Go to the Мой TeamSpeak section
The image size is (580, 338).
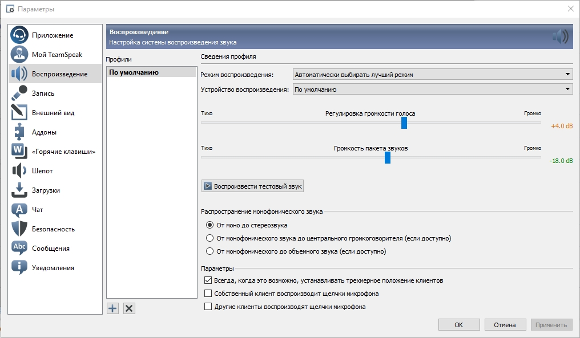click(x=57, y=55)
